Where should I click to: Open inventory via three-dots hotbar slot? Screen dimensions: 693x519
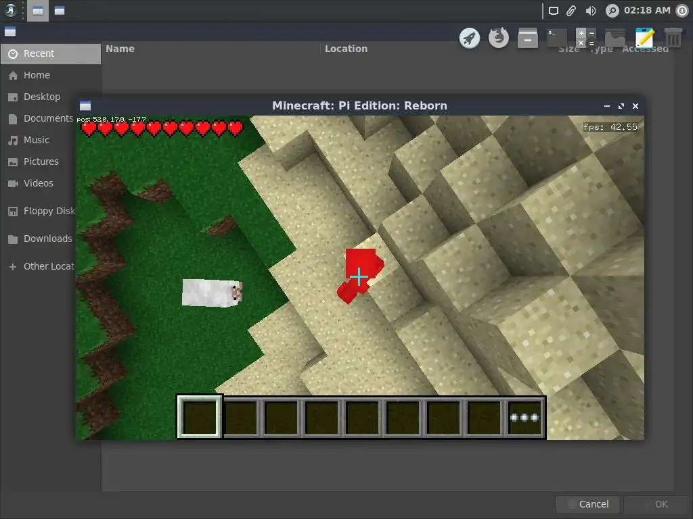[524, 417]
